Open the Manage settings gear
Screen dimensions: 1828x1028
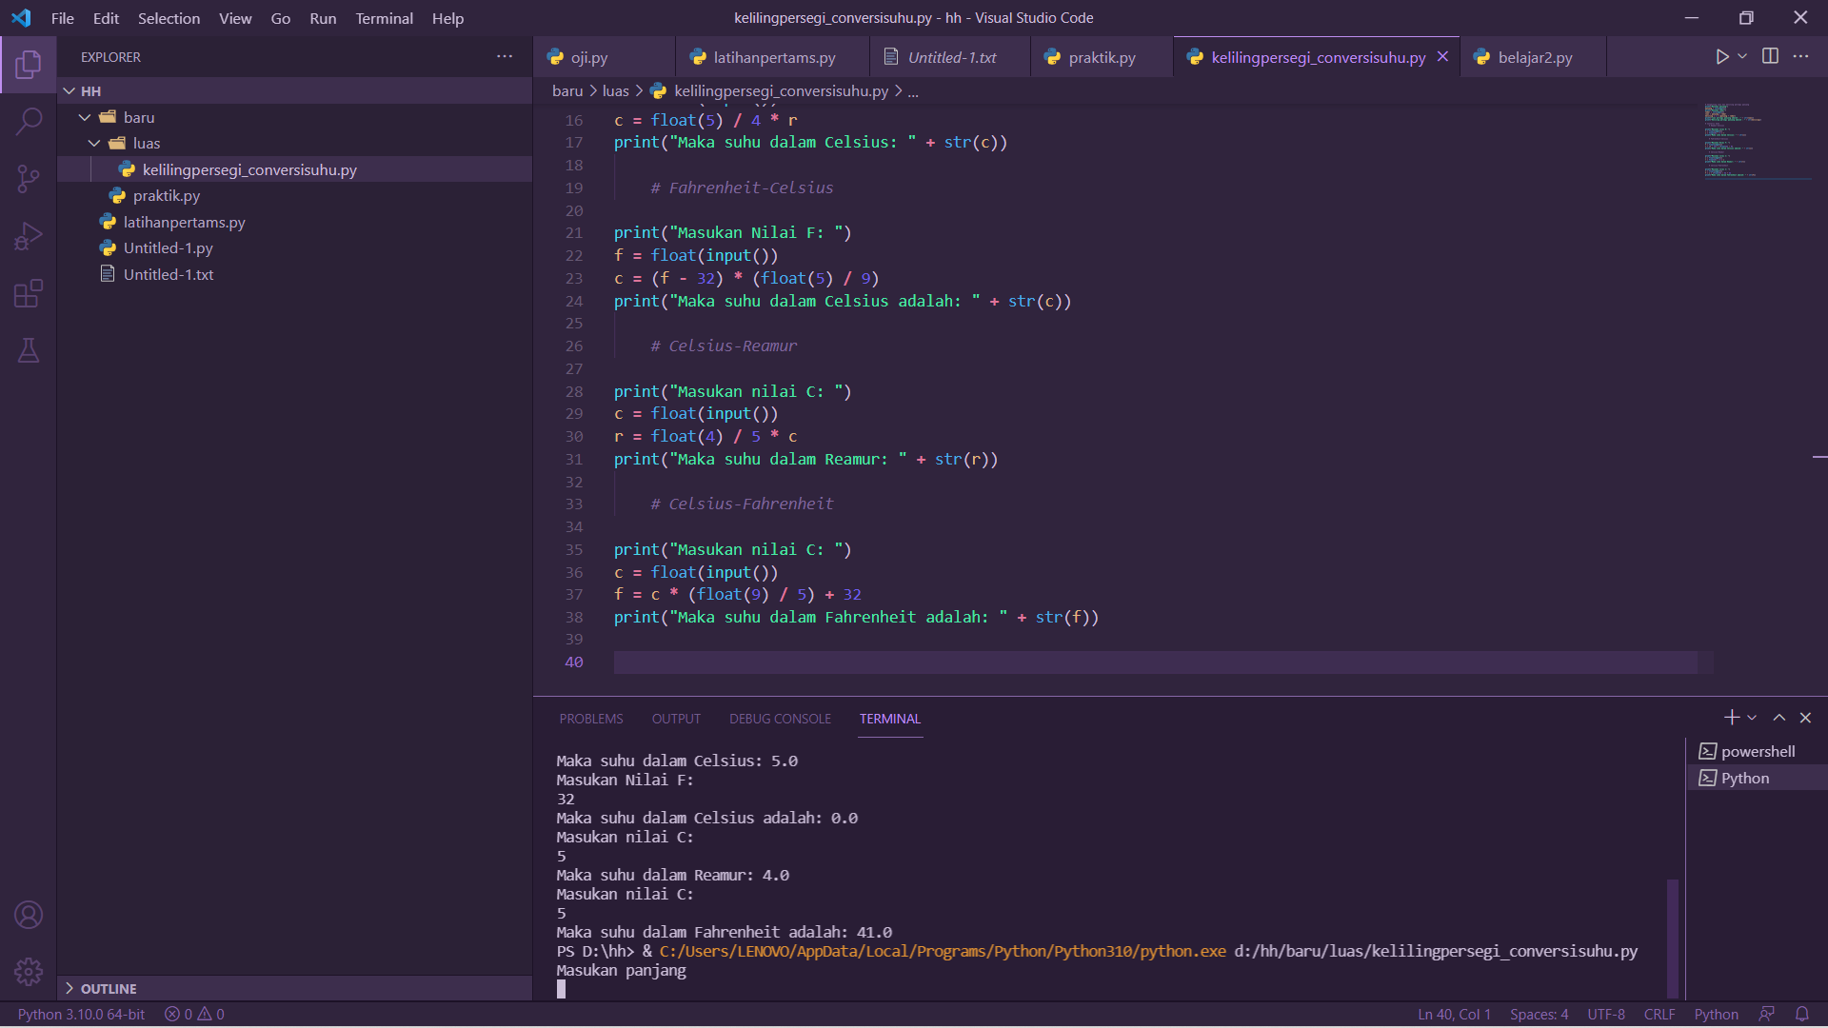[x=29, y=972]
